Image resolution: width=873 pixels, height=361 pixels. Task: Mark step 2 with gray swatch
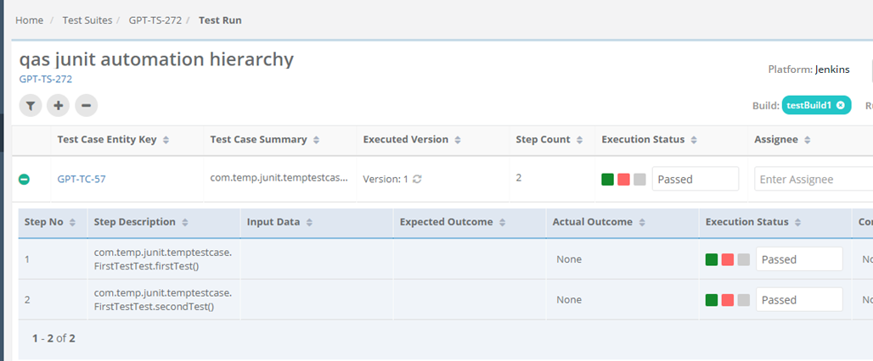pyautogui.click(x=744, y=300)
